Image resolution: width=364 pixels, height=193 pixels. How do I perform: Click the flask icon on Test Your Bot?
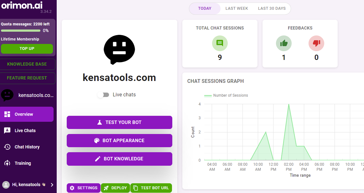click(100, 122)
